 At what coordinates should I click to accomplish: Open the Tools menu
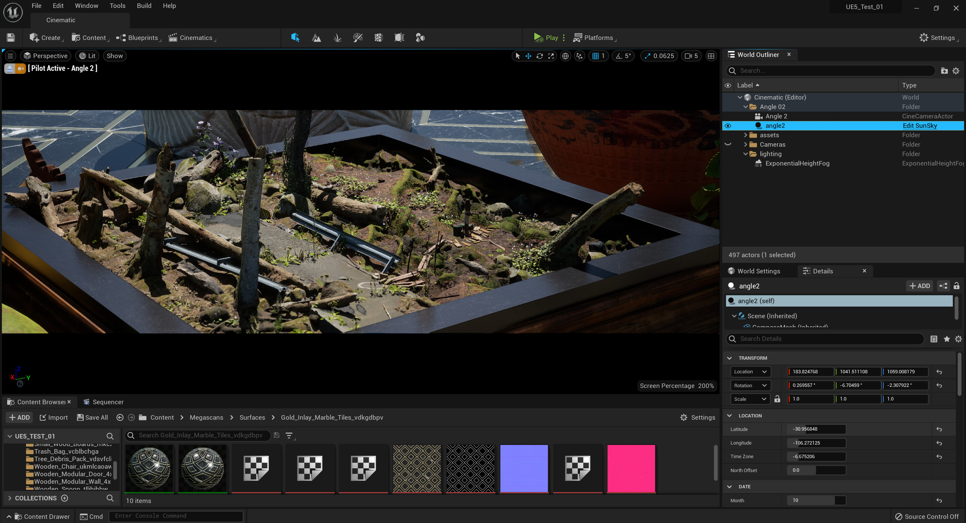pos(117,6)
